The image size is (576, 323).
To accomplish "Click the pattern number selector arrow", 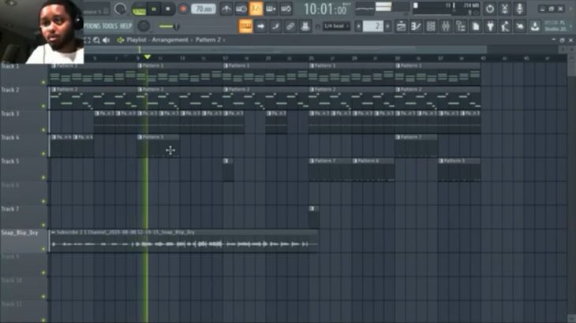I will [x=388, y=27].
